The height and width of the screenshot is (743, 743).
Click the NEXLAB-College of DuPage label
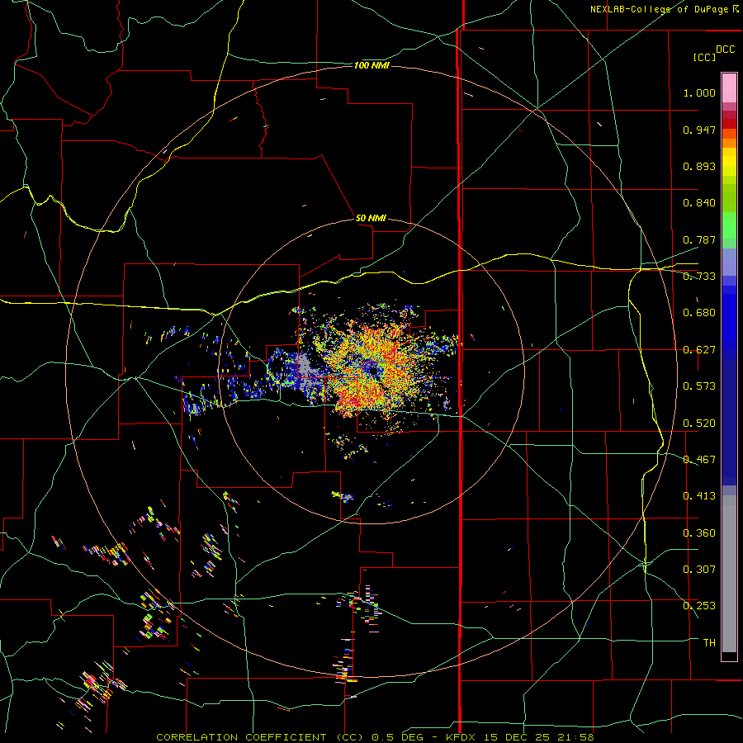click(x=660, y=9)
